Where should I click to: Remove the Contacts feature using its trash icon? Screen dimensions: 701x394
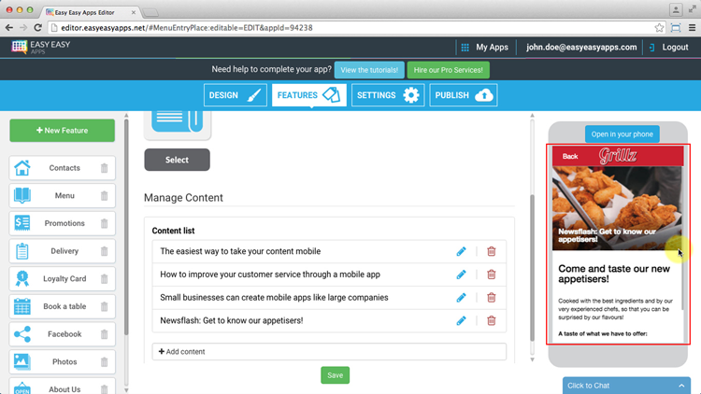[x=104, y=169]
